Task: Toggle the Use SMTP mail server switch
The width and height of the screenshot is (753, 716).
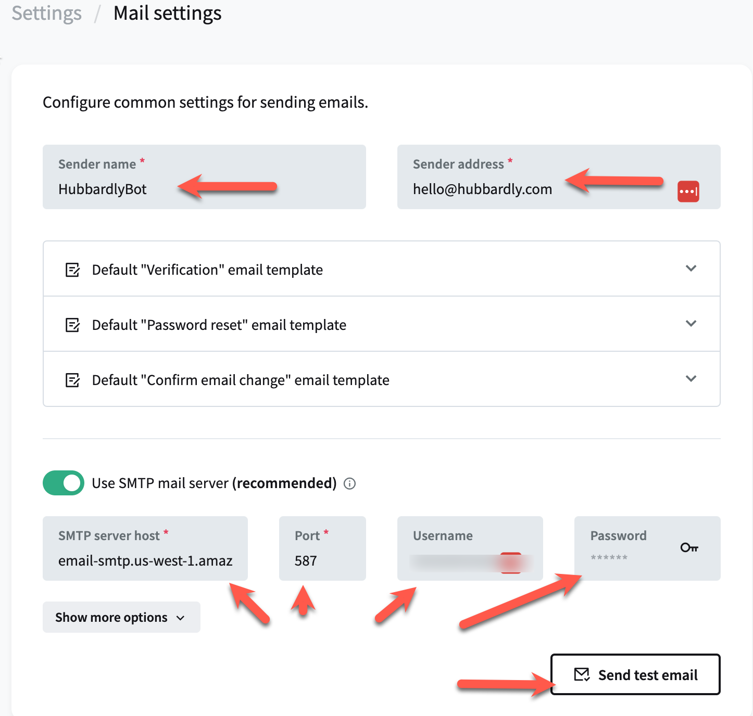Action: 64,483
